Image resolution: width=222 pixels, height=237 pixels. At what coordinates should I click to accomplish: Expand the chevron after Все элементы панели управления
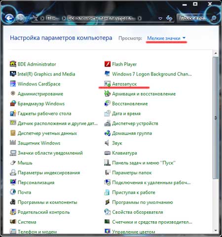[x=140, y=18]
